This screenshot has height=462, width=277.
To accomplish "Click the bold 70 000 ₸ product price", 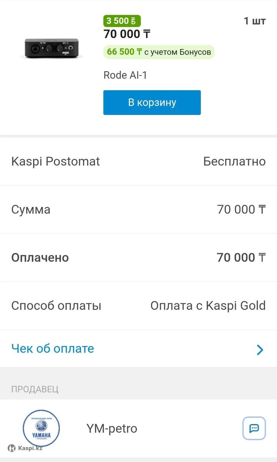I will click(127, 34).
